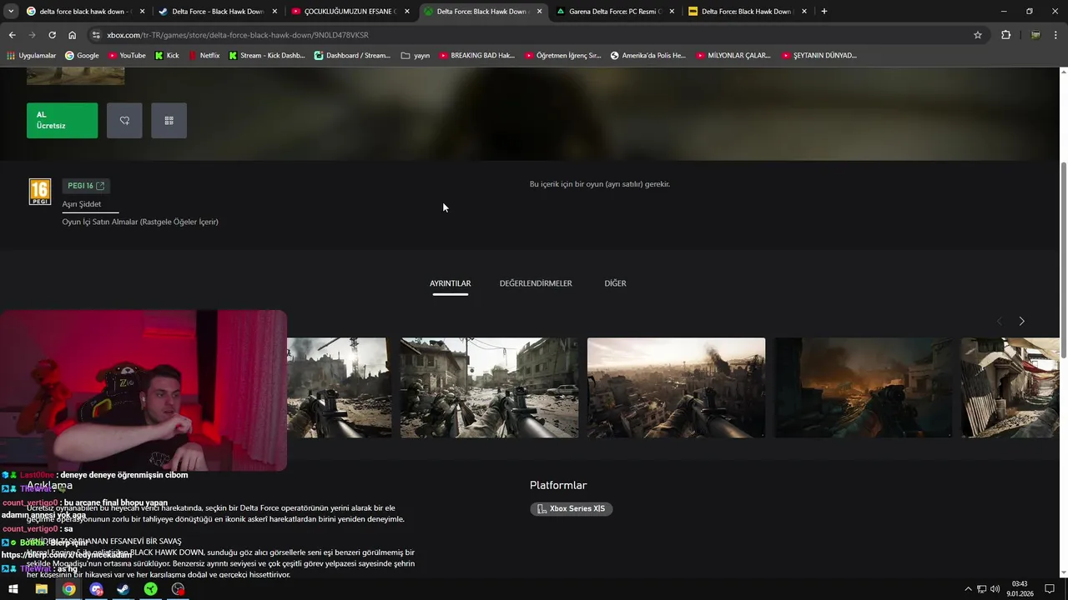The image size is (1068, 600).
Task: Select the DİĞER tab
Action: click(615, 283)
